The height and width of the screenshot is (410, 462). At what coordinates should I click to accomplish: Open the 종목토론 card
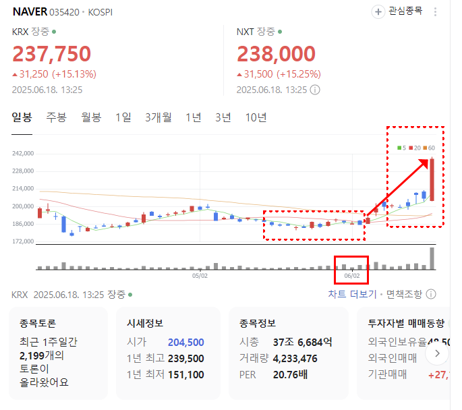pyautogui.click(x=58, y=353)
